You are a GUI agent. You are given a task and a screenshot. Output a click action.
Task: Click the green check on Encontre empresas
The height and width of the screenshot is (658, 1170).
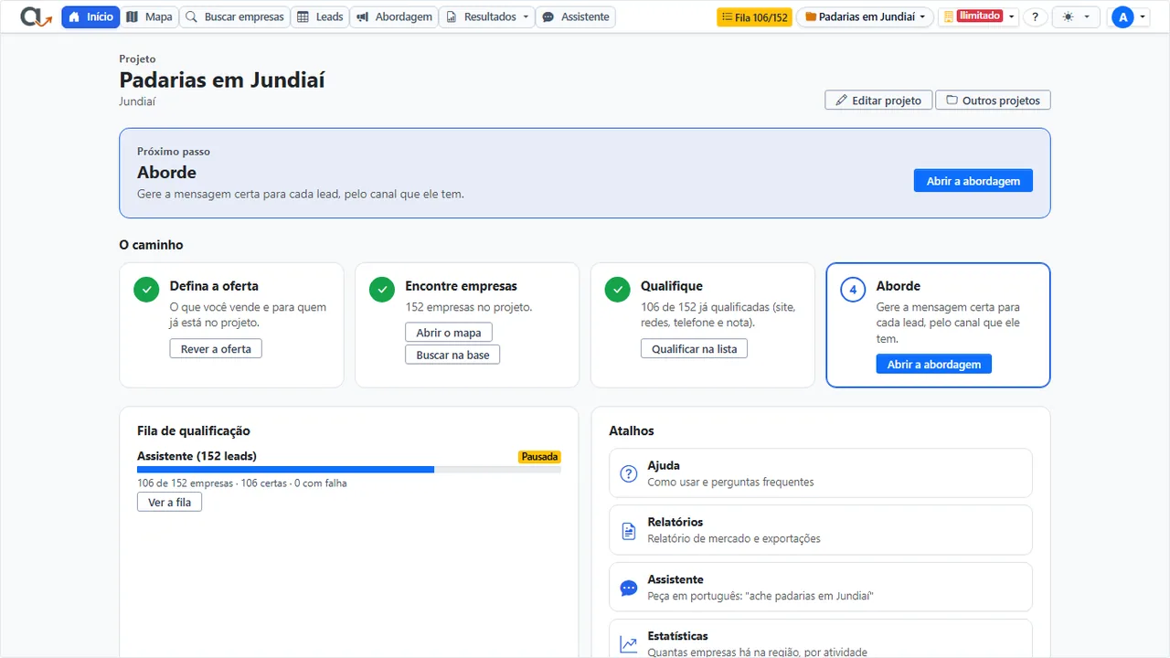(382, 290)
